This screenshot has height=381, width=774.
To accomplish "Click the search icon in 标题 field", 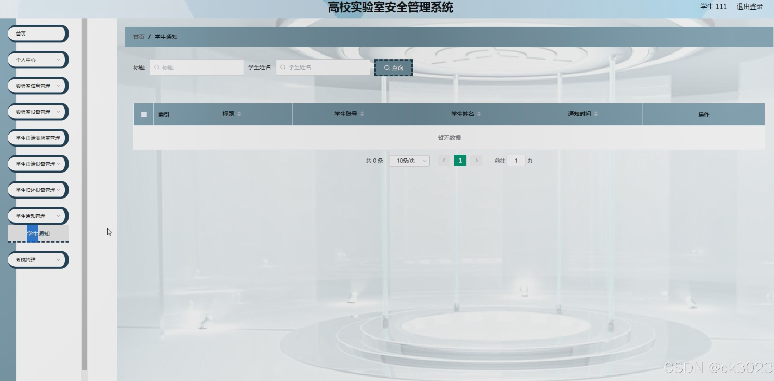I will [x=157, y=67].
